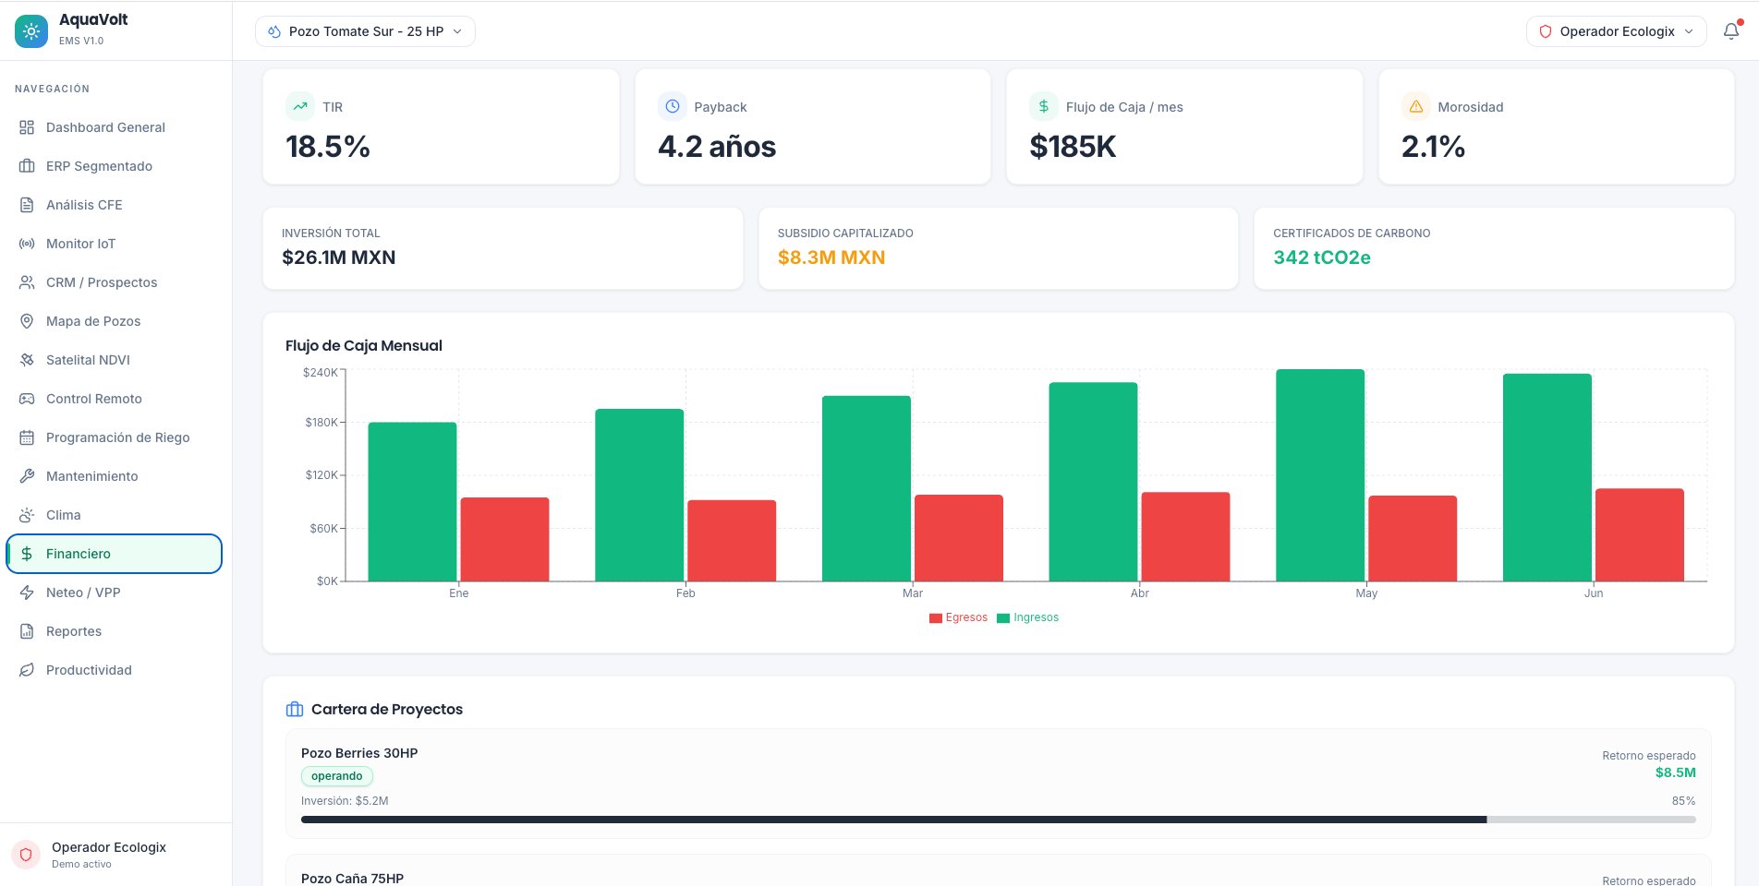Click the TIR trending-up icon
The height and width of the screenshot is (886, 1759).
pos(300,106)
